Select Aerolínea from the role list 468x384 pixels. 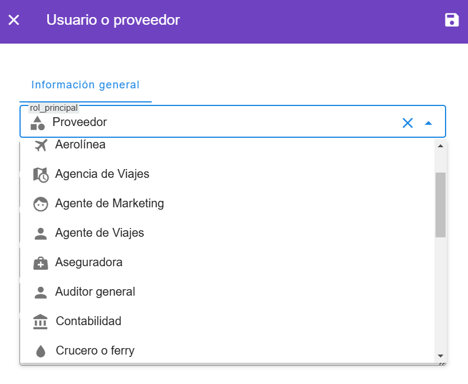pos(80,145)
